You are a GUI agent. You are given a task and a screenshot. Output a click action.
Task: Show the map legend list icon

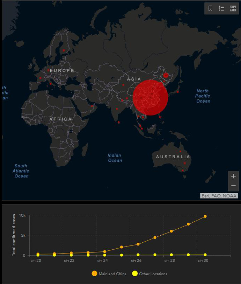pos(222,8)
